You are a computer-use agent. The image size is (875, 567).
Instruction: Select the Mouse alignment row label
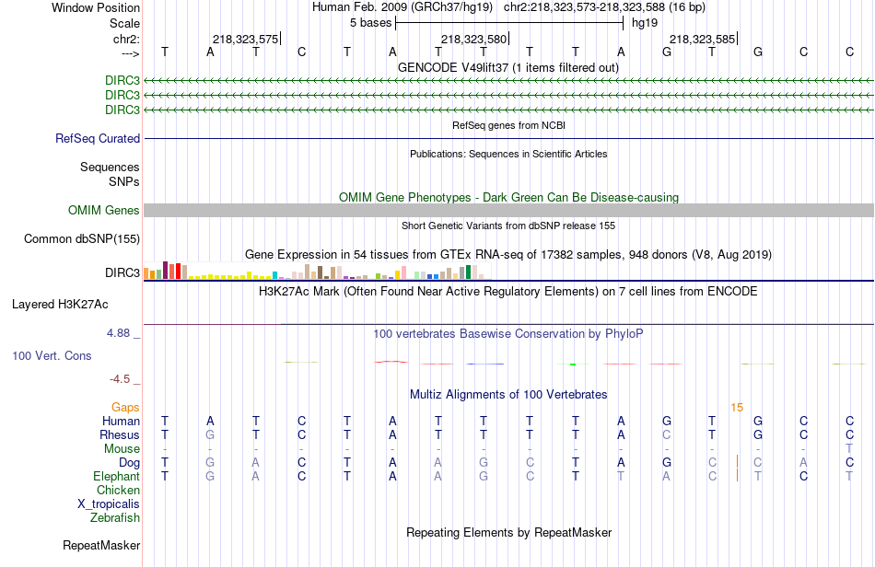point(122,449)
